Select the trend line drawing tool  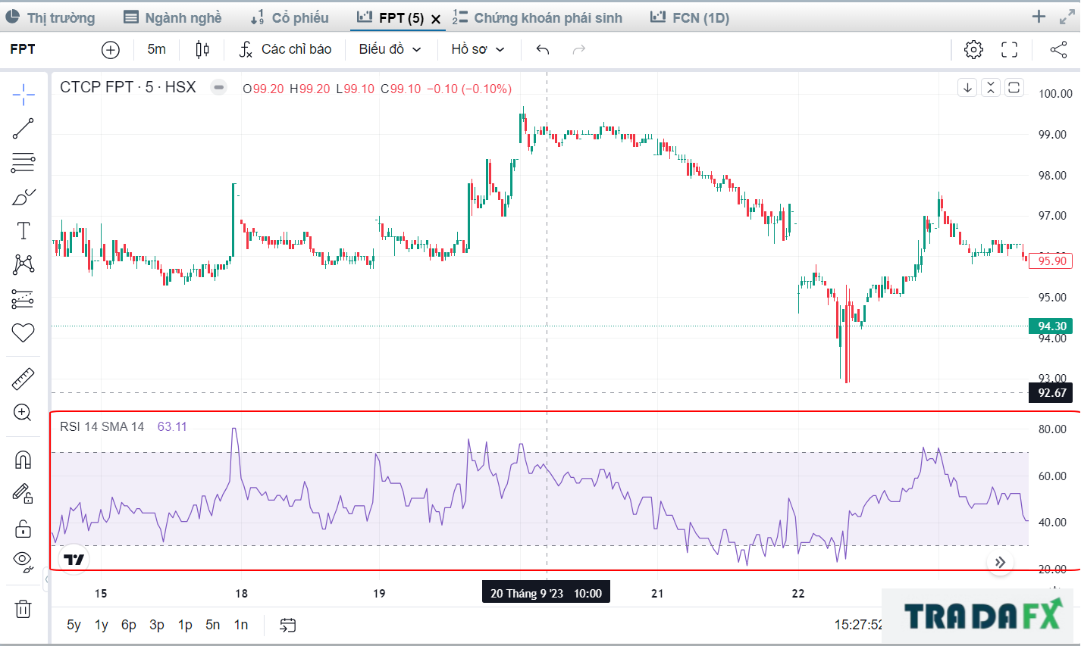(x=23, y=129)
